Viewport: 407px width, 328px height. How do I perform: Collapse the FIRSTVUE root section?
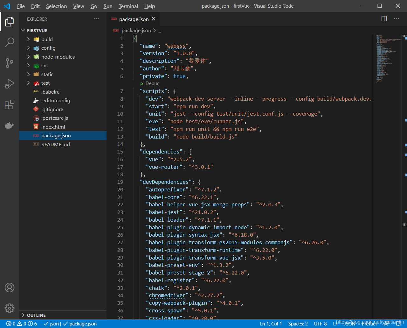click(63, 31)
